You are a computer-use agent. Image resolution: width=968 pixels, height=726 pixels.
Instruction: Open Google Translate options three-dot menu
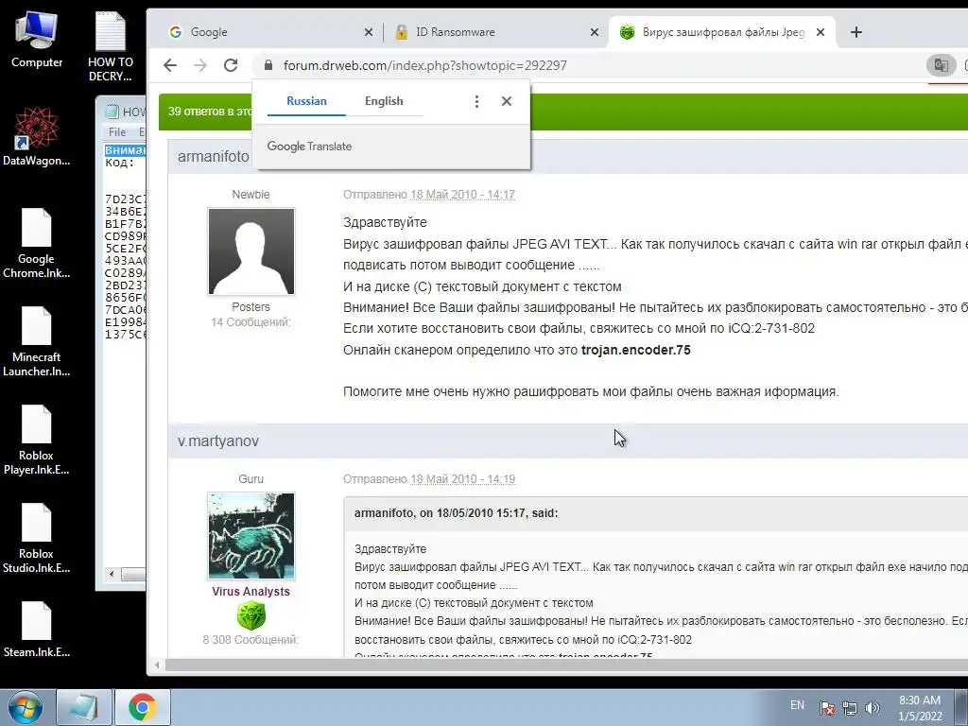[476, 101]
